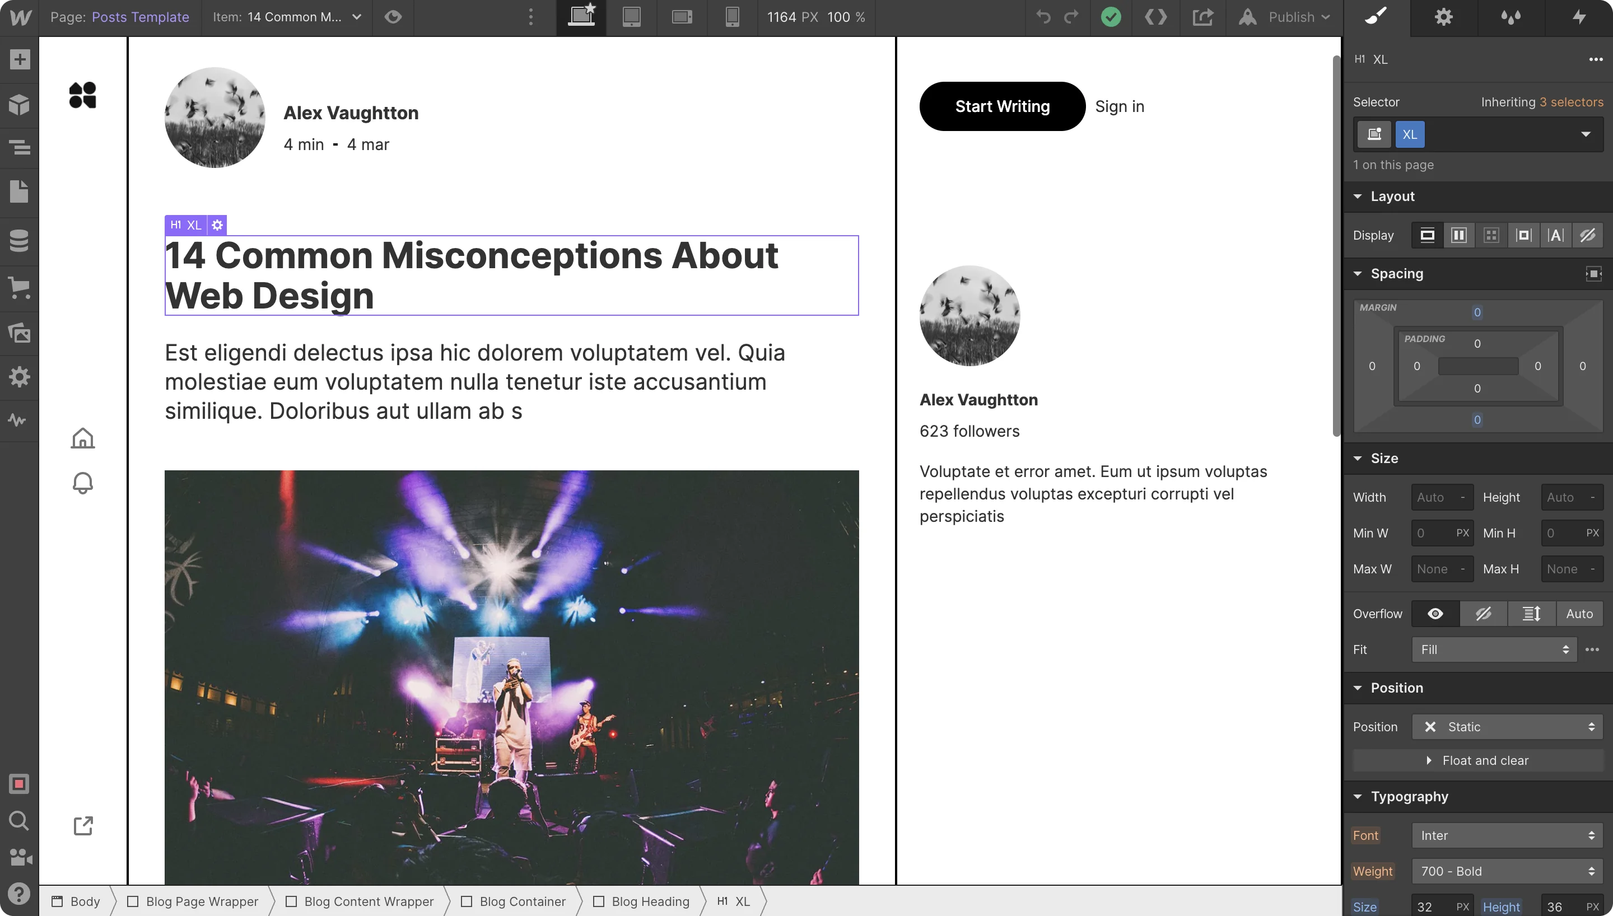The width and height of the screenshot is (1613, 916).
Task: Click the Sign in link
Action: 1119,106
